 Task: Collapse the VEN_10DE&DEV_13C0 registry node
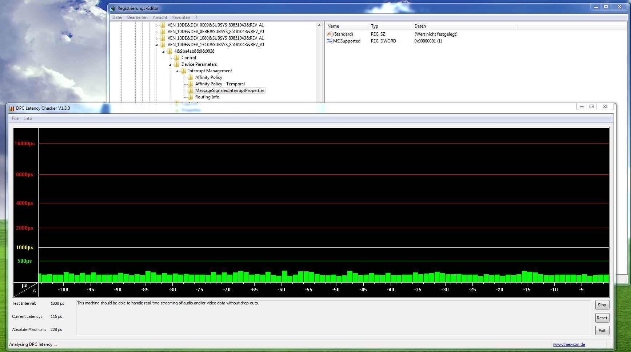coord(156,45)
